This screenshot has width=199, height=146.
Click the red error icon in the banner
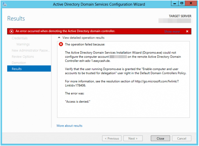click(12, 31)
